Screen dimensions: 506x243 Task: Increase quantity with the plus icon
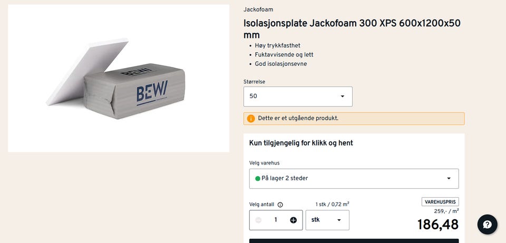[x=293, y=220]
